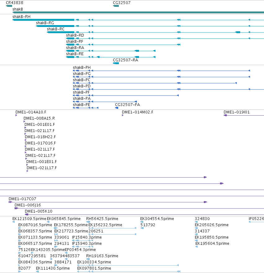Viewport: 264px width, 273px height.
Task: Click the IP15940.3prime EST label
Action: point(87,243)
